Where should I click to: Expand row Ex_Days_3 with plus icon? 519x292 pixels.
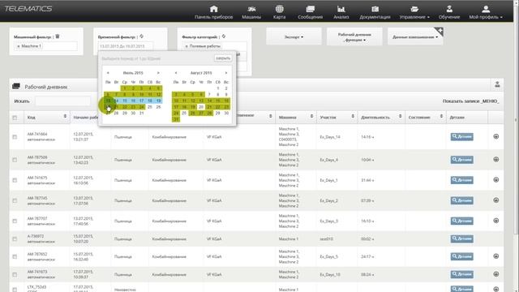click(x=495, y=221)
